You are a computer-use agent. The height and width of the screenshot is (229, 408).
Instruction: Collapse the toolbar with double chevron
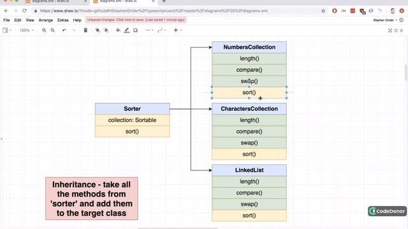point(402,31)
